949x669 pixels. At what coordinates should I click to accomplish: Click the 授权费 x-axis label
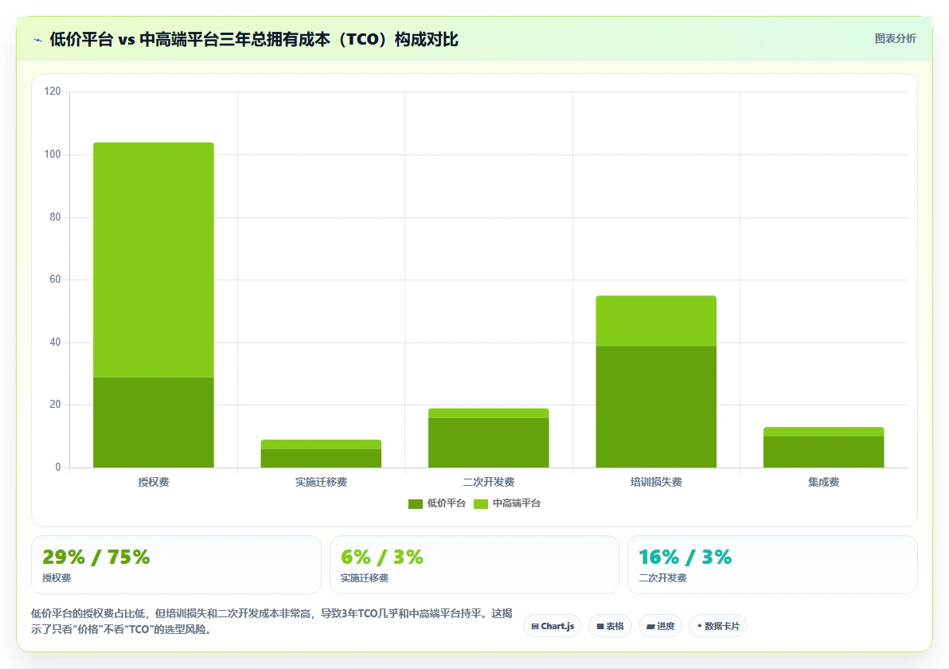coord(153,482)
